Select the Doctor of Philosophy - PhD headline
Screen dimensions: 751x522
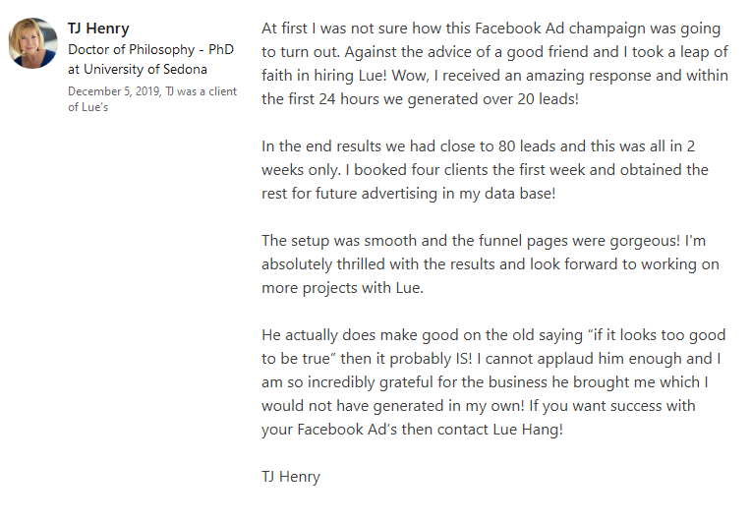[x=150, y=49]
